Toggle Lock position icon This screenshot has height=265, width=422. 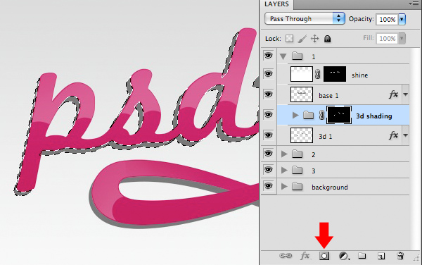pyautogui.click(x=314, y=39)
